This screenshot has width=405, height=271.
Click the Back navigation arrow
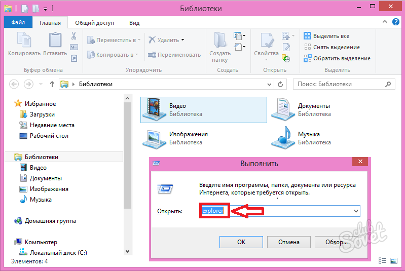(14, 84)
